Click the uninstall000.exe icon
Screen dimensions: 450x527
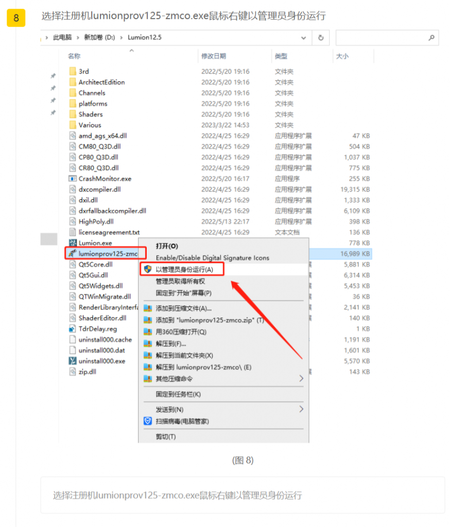point(73,361)
